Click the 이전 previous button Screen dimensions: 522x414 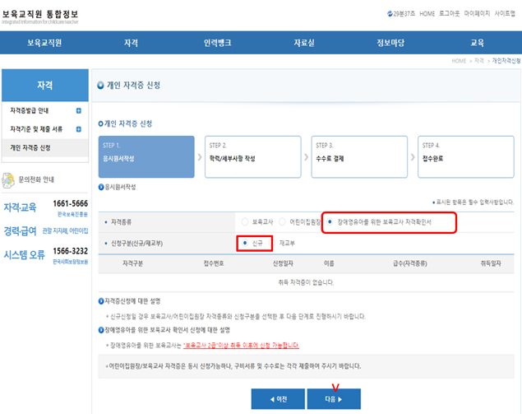tap(278, 399)
